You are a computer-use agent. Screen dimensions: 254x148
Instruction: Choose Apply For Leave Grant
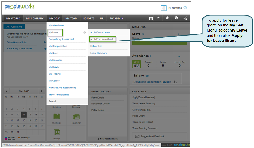[102, 39]
